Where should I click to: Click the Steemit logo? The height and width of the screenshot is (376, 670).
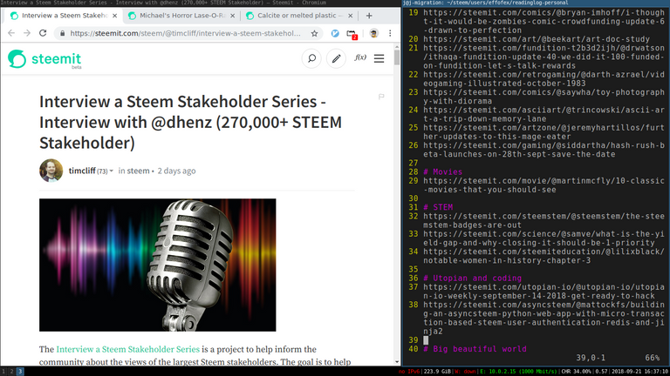point(44,59)
